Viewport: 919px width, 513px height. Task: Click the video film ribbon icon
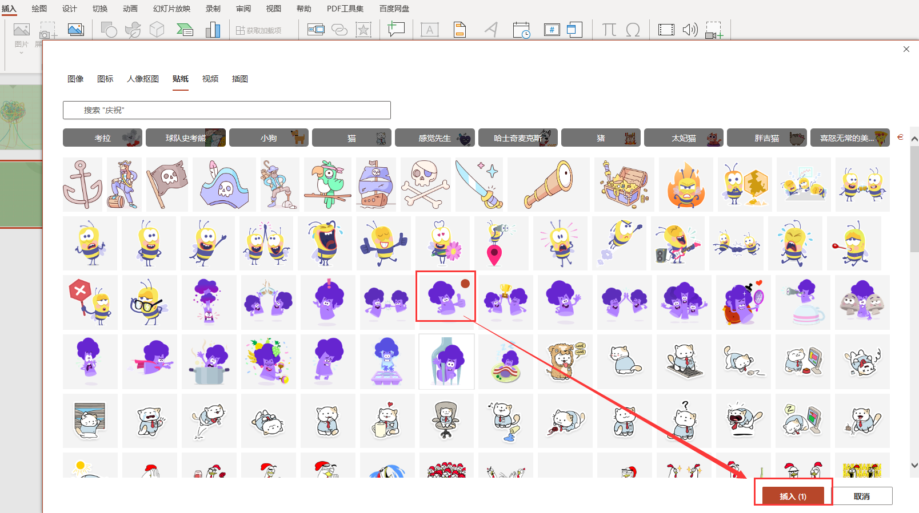click(x=666, y=29)
